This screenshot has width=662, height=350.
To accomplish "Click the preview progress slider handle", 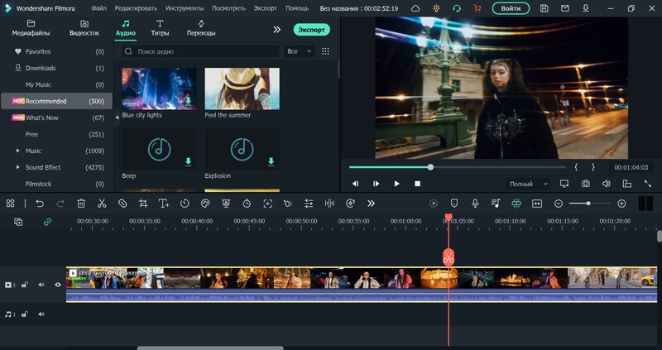I will 430,167.
